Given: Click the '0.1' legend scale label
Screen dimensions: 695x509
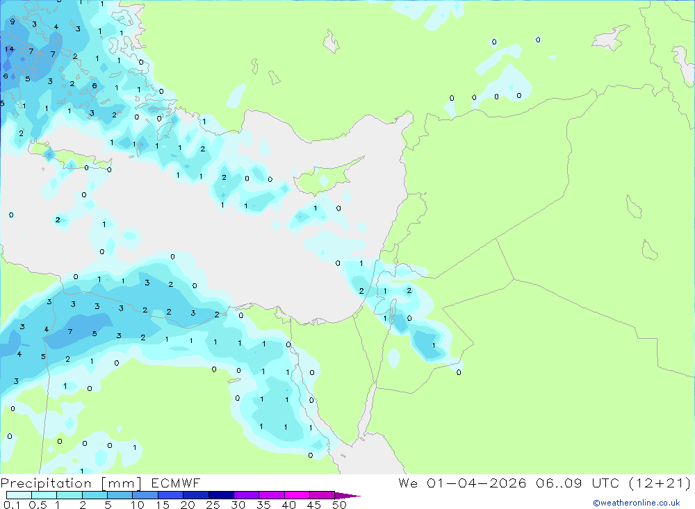Looking at the screenshot, I should click(x=12, y=505).
